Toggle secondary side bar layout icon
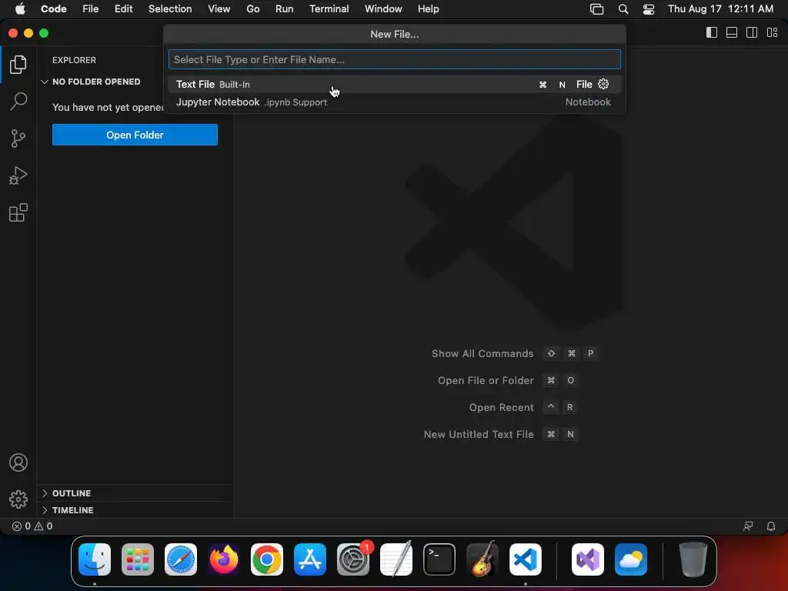Image resolution: width=788 pixels, height=591 pixels. pyautogui.click(x=752, y=32)
